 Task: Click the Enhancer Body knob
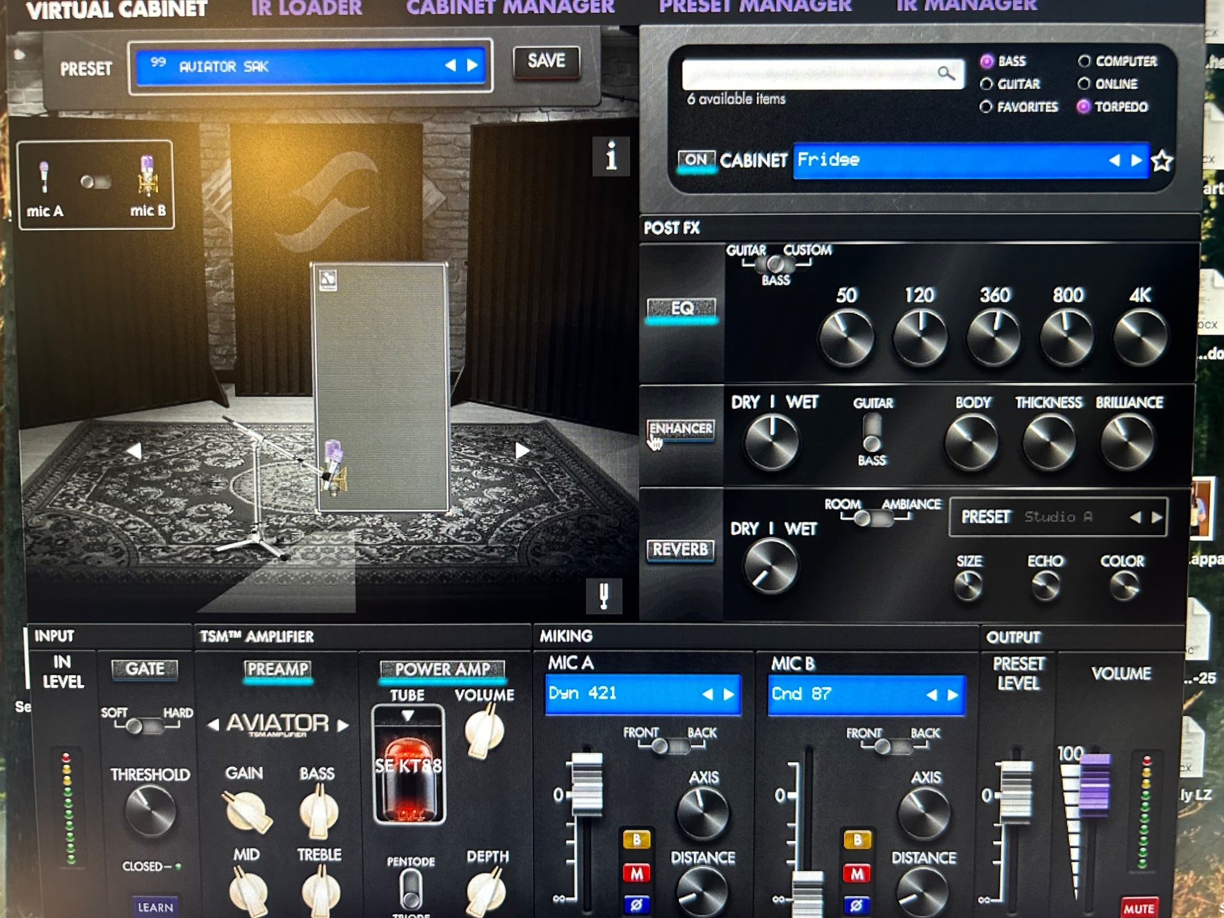click(971, 442)
